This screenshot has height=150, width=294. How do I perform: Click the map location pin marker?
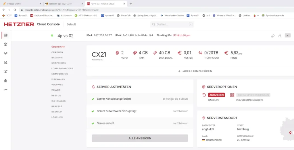[x=290, y=133]
